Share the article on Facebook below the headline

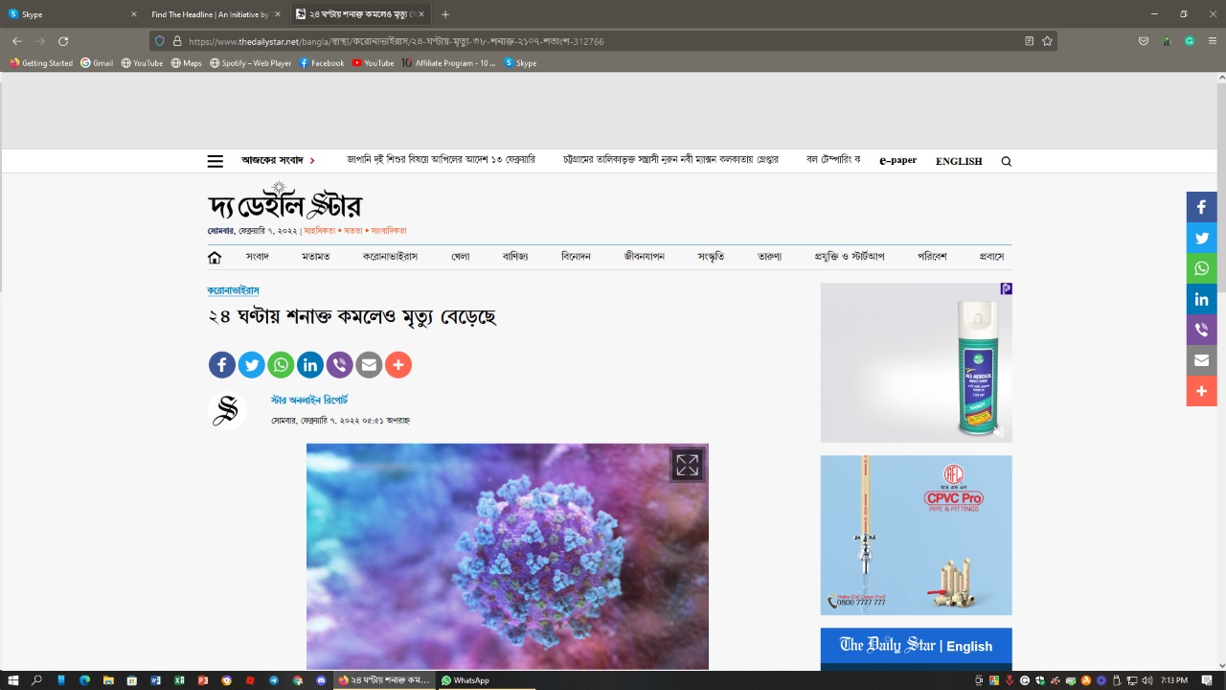221,364
